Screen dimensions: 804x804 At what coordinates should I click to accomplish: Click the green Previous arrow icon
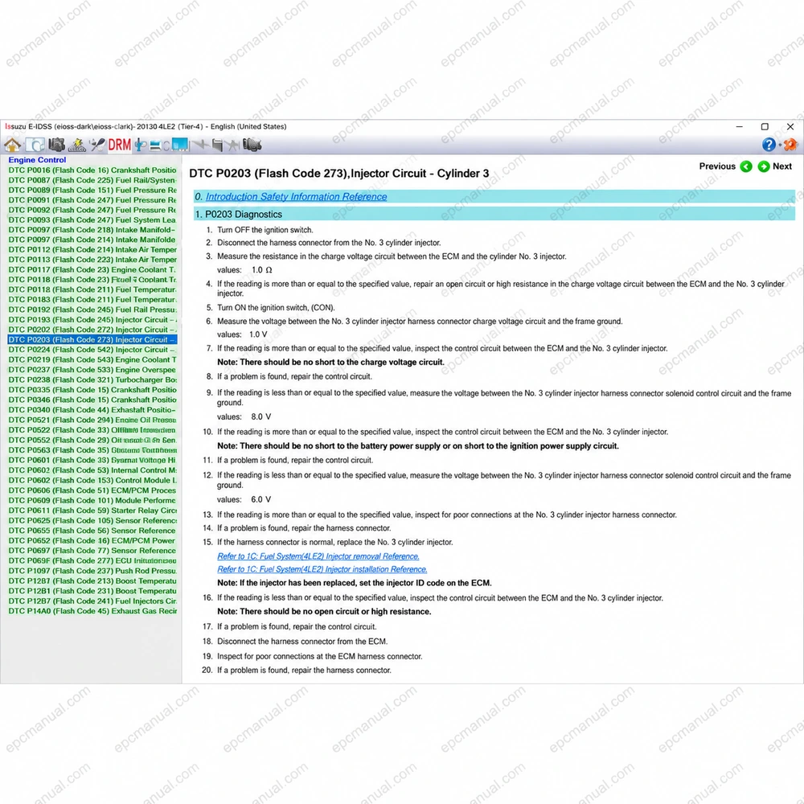click(x=746, y=166)
